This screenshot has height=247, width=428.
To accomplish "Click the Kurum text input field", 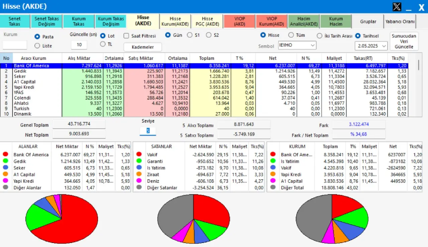I will coord(15,45).
